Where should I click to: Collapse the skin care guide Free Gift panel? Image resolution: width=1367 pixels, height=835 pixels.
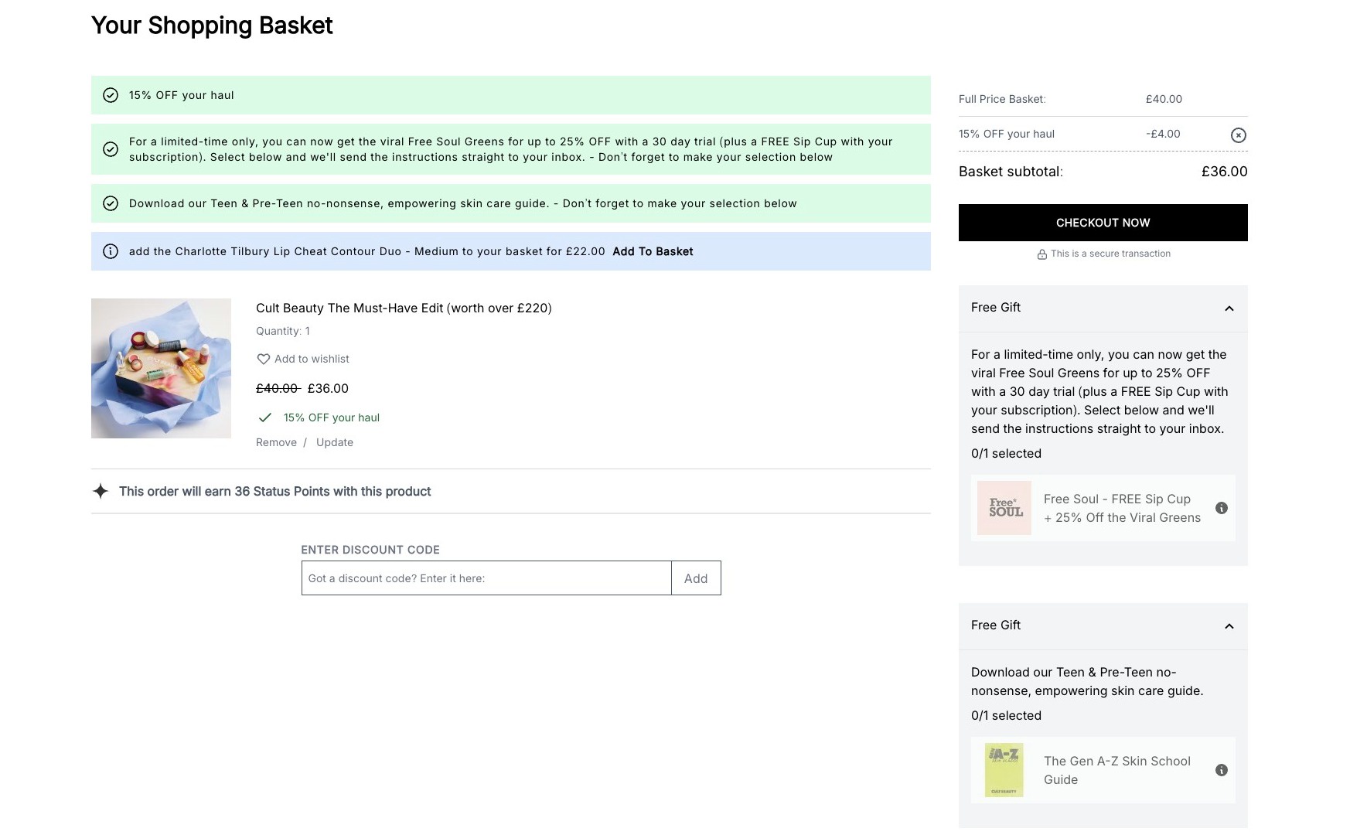(1229, 626)
